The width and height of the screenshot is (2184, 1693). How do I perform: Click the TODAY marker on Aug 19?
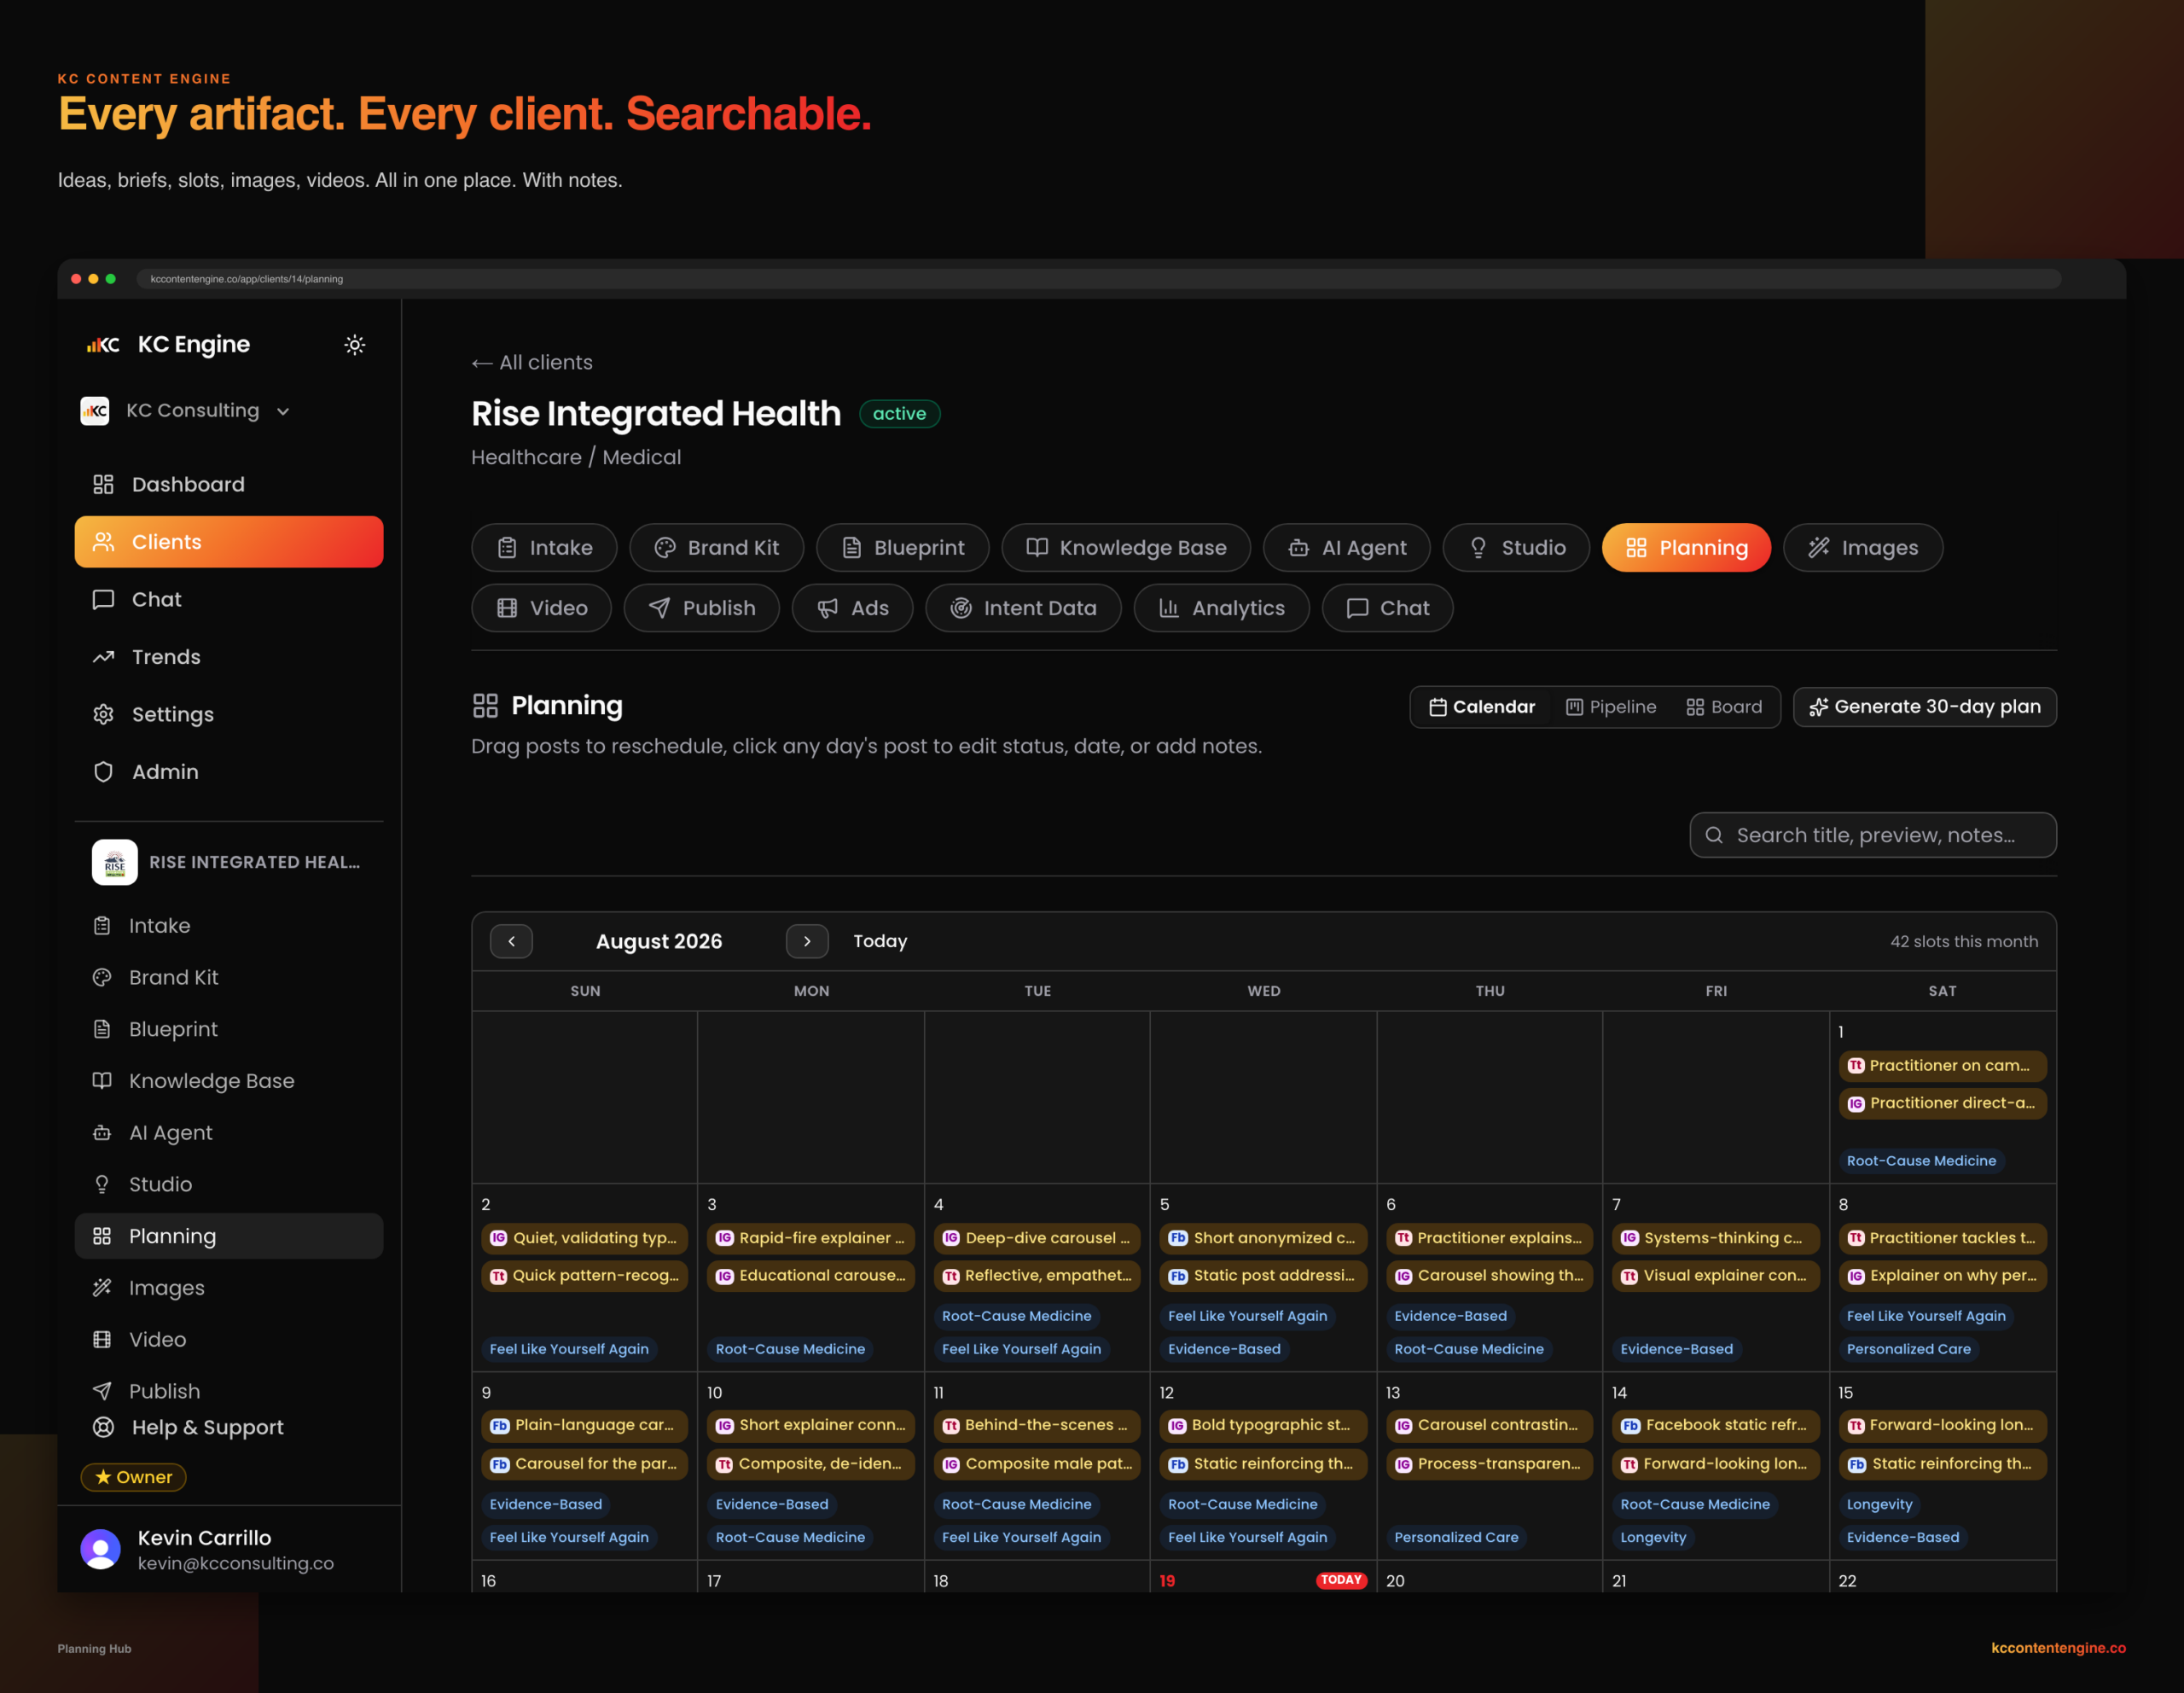(x=1341, y=1580)
